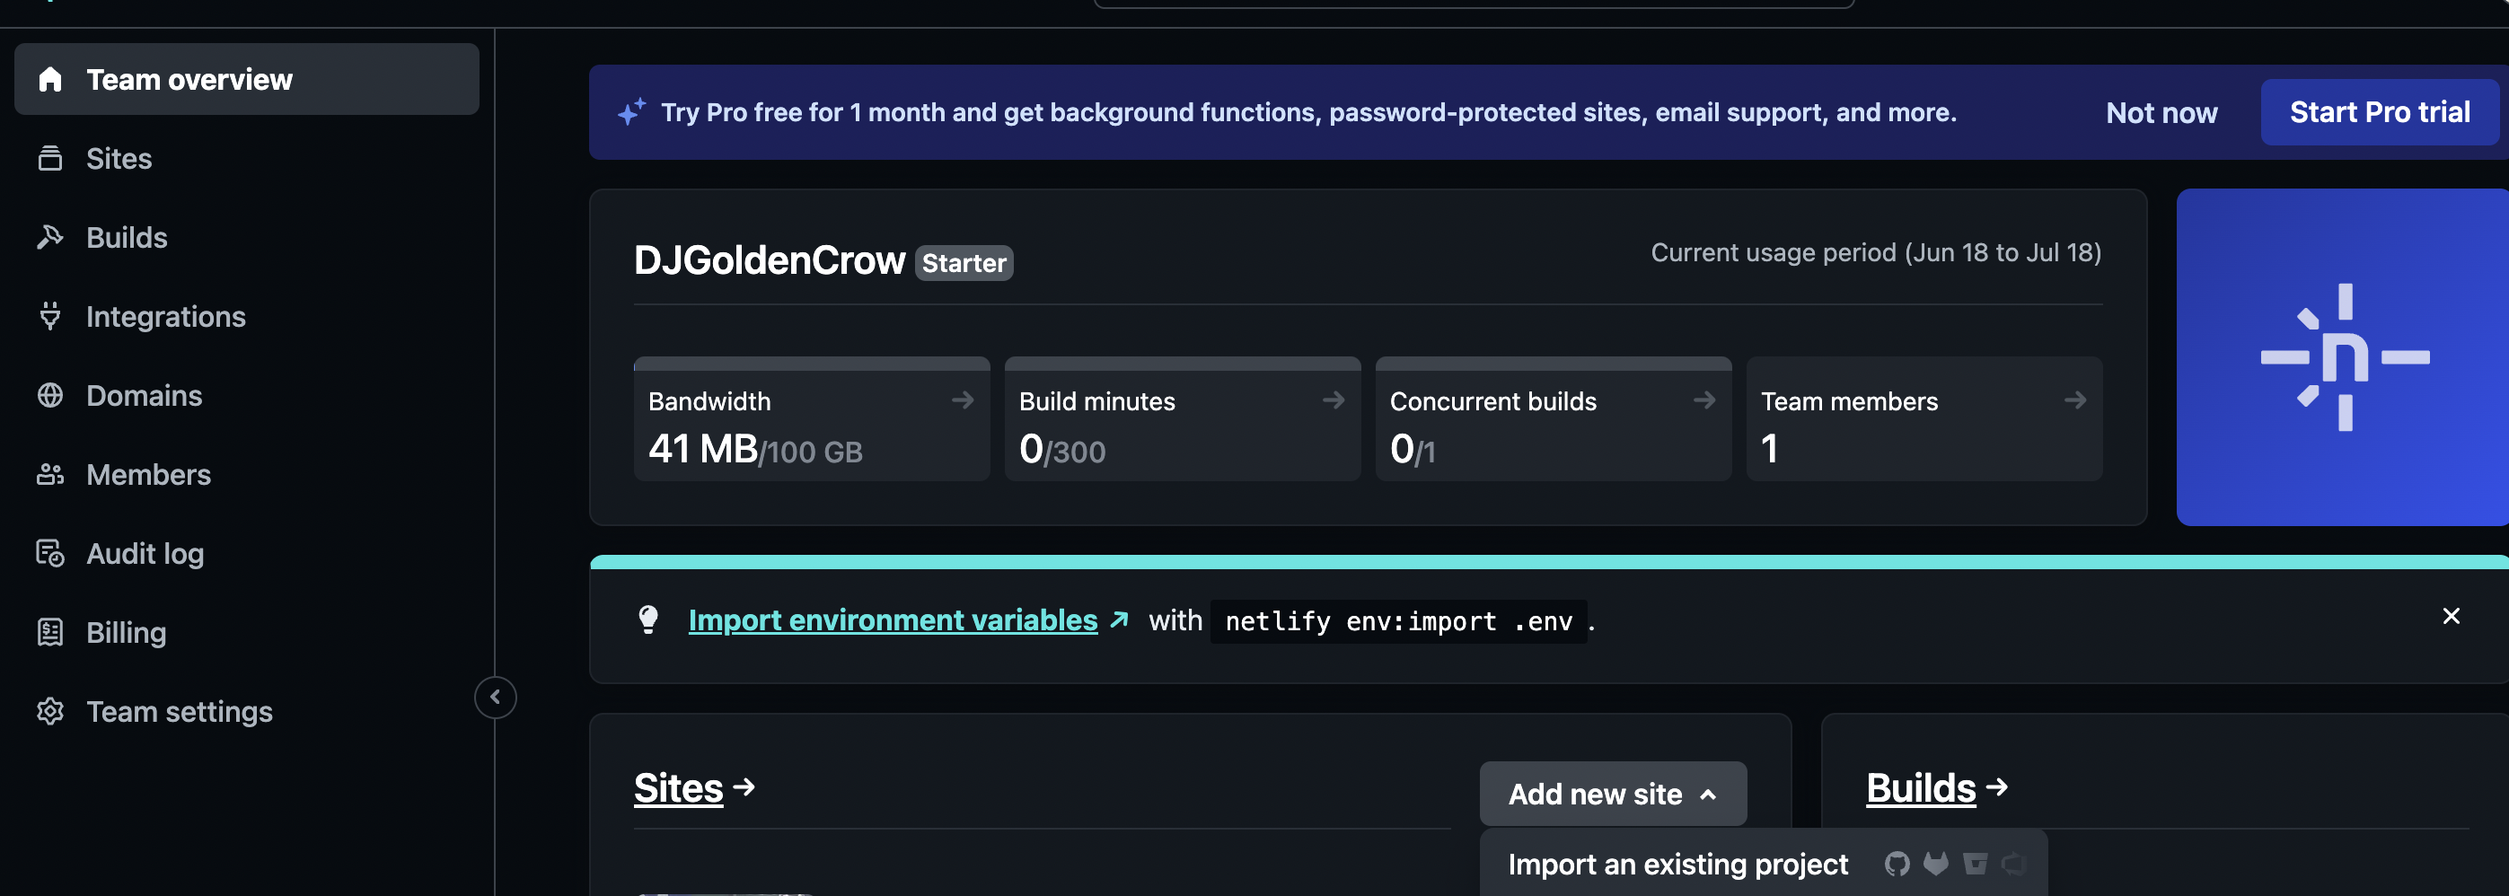
Task: Click the Audit log document icon
Action: [49, 552]
